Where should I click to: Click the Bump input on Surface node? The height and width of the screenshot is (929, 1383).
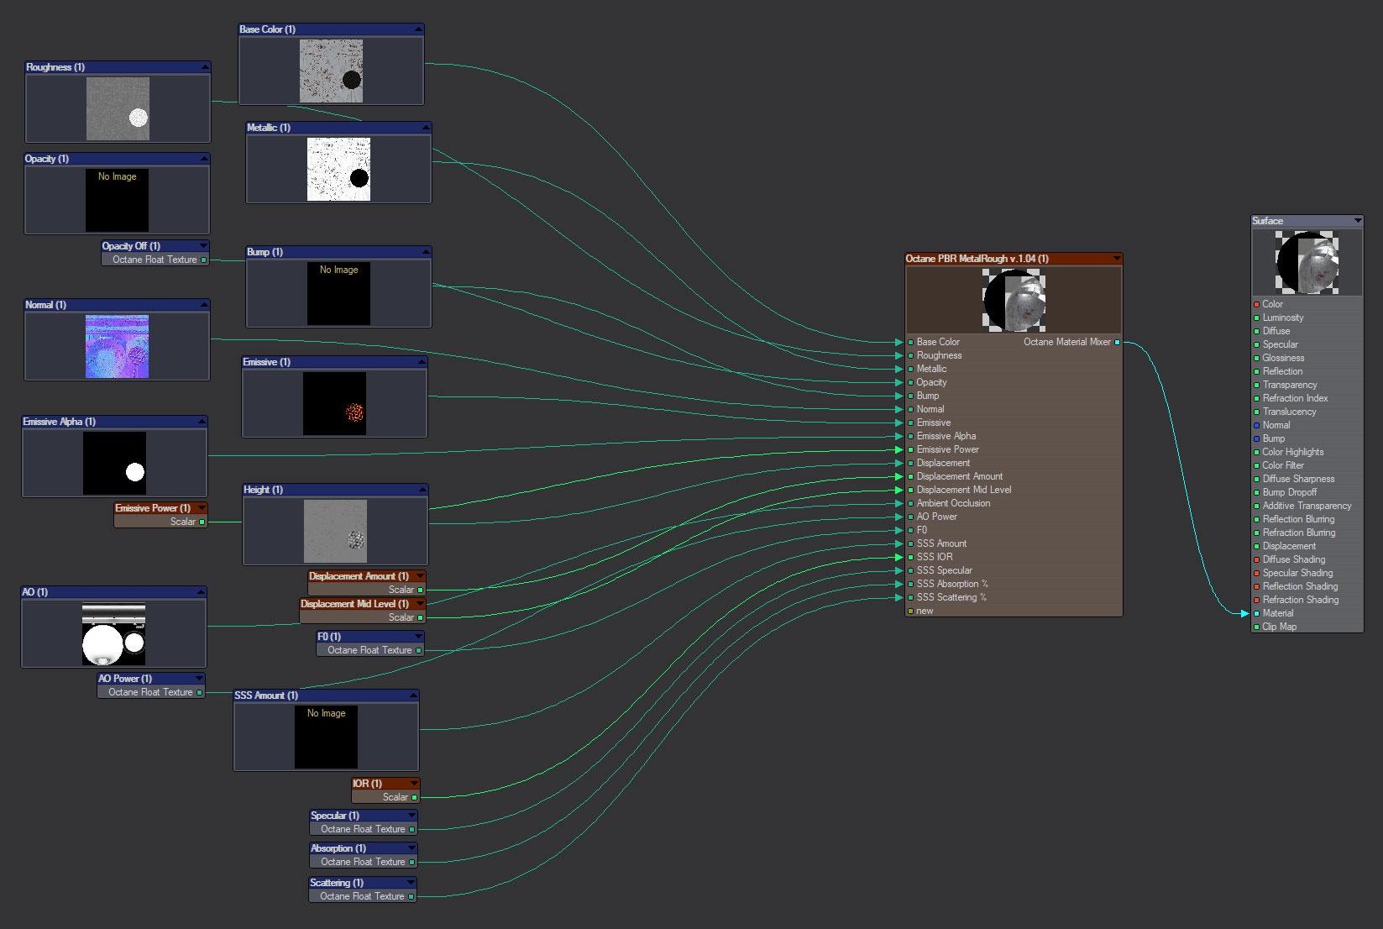tap(1257, 439)
